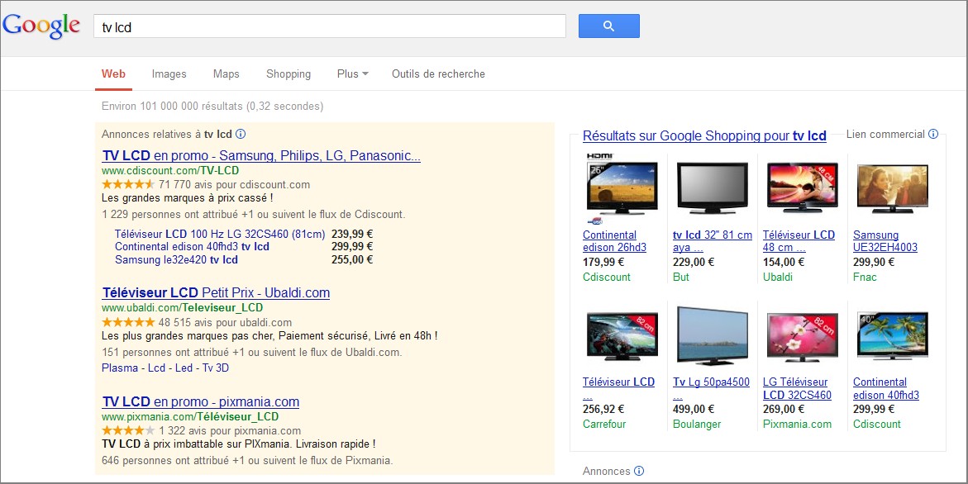Click the 239,99 € price text
The height and width of the screenshot is (484, 968).
point(352,235)
